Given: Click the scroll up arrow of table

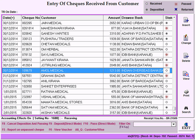Looking at the screenshot, I should 174,18.
